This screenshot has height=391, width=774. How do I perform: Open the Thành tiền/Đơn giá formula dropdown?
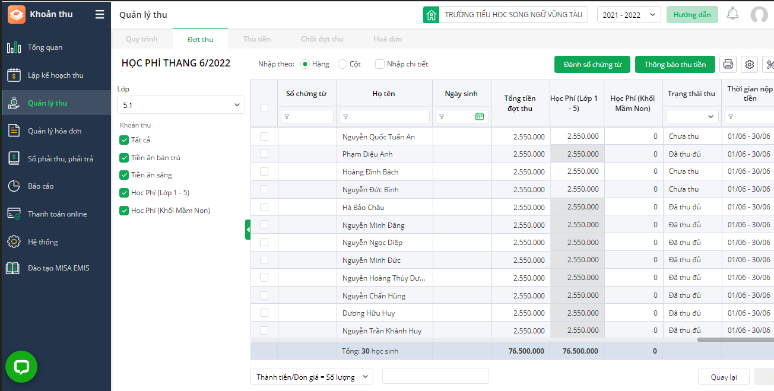(x=312, y=377)
